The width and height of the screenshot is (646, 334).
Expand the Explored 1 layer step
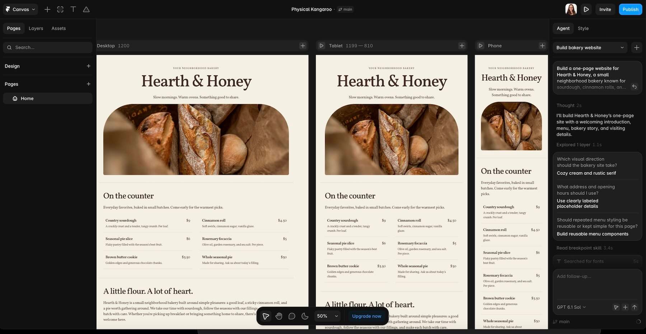(579, 145)
